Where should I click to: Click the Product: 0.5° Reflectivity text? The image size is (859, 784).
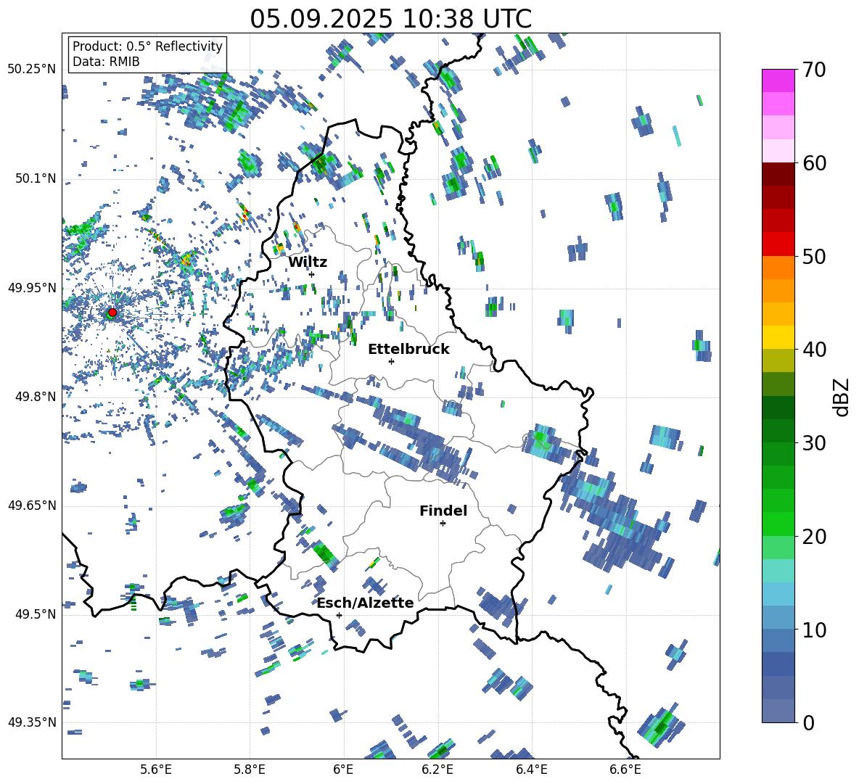click(147, 46)
